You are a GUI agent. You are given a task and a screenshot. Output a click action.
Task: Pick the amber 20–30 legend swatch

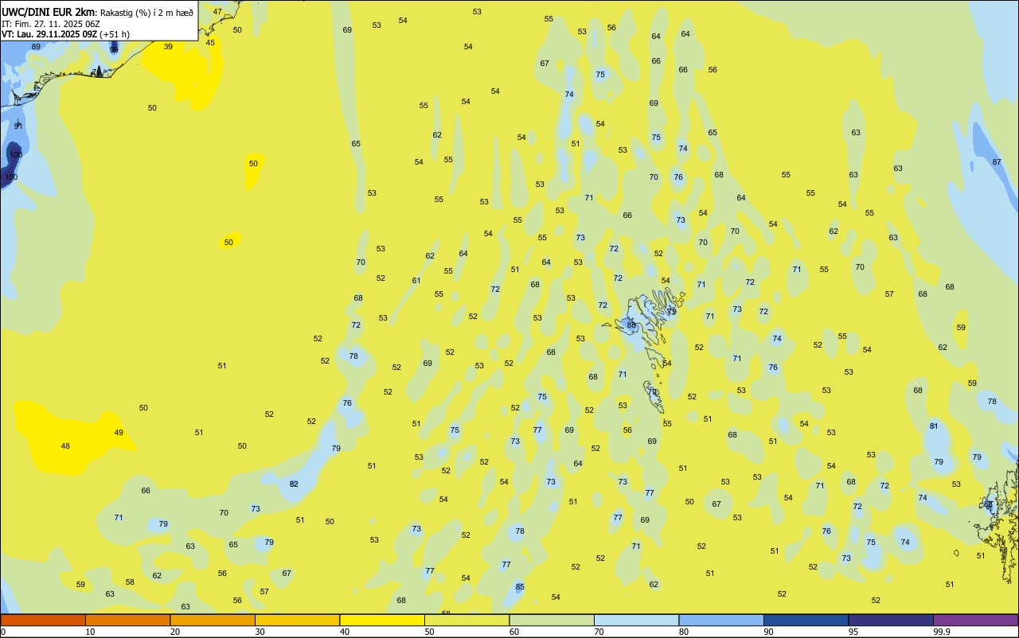click(213, 620)
